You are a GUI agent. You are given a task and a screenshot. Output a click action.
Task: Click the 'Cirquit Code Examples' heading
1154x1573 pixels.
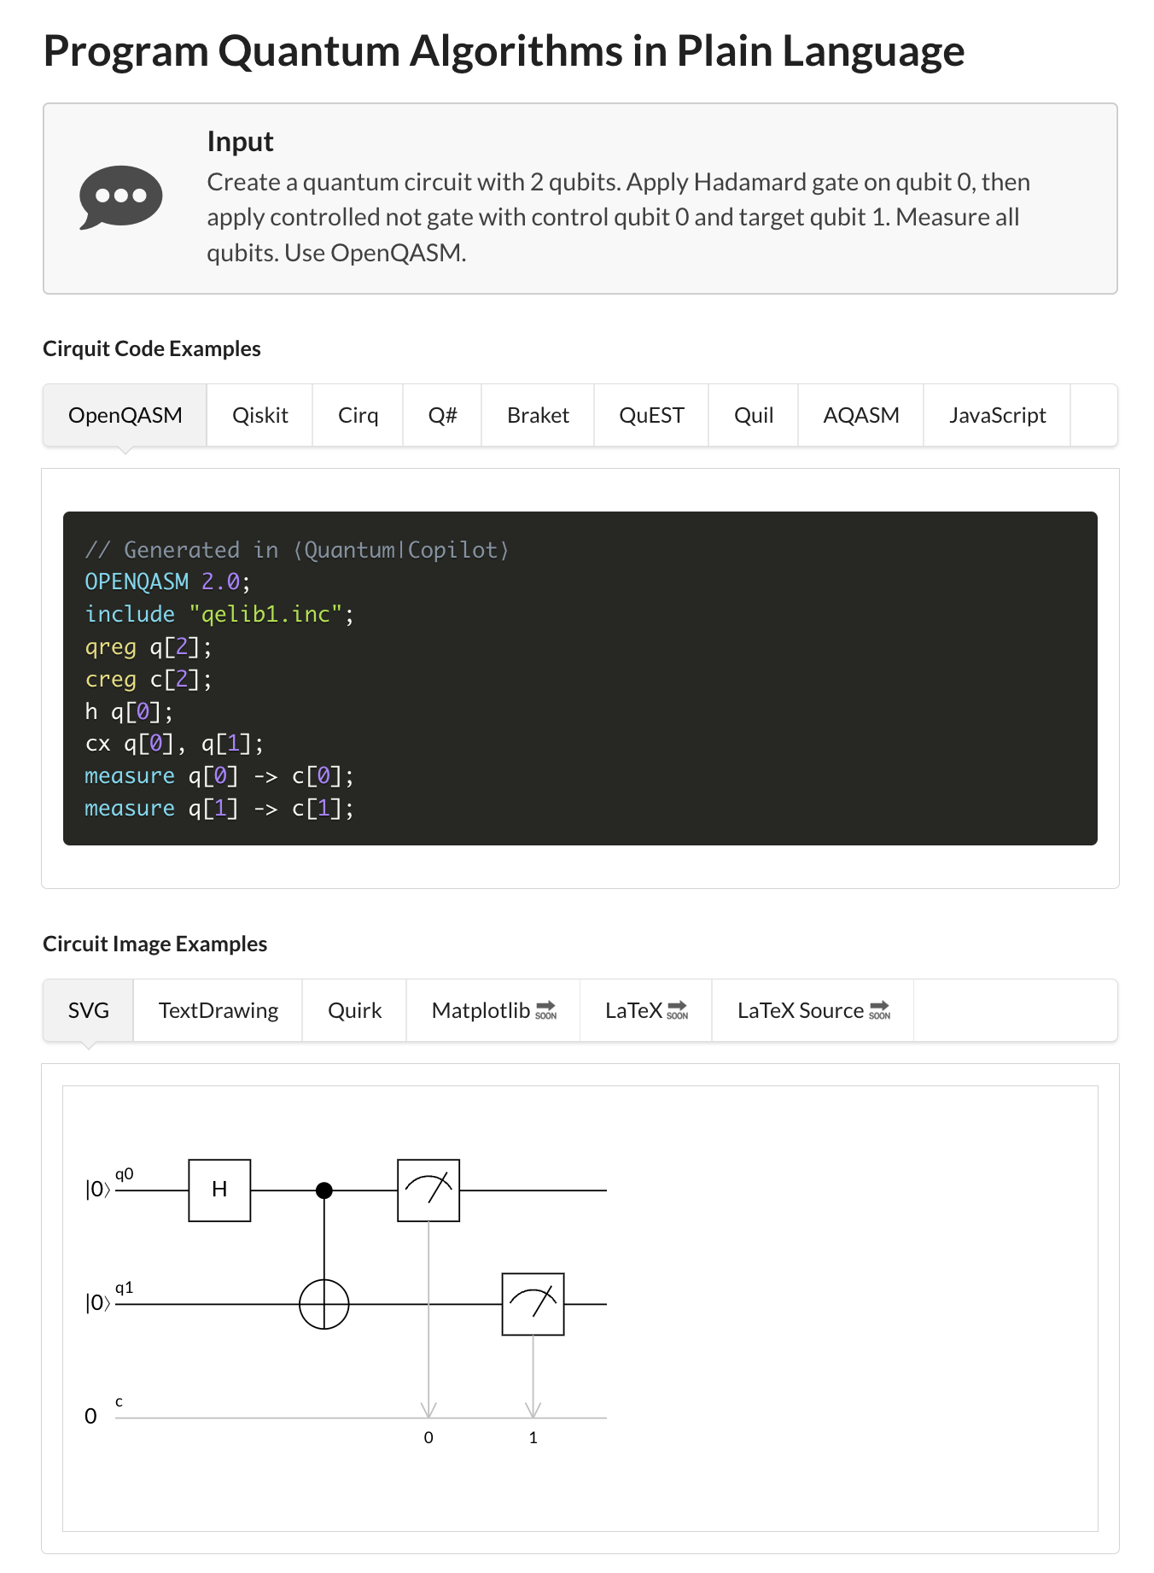[152, 348]
